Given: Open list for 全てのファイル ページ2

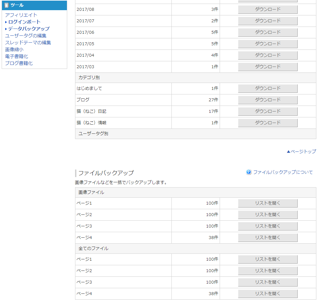Looking at the screenshot, I should (x=268, y=271).
